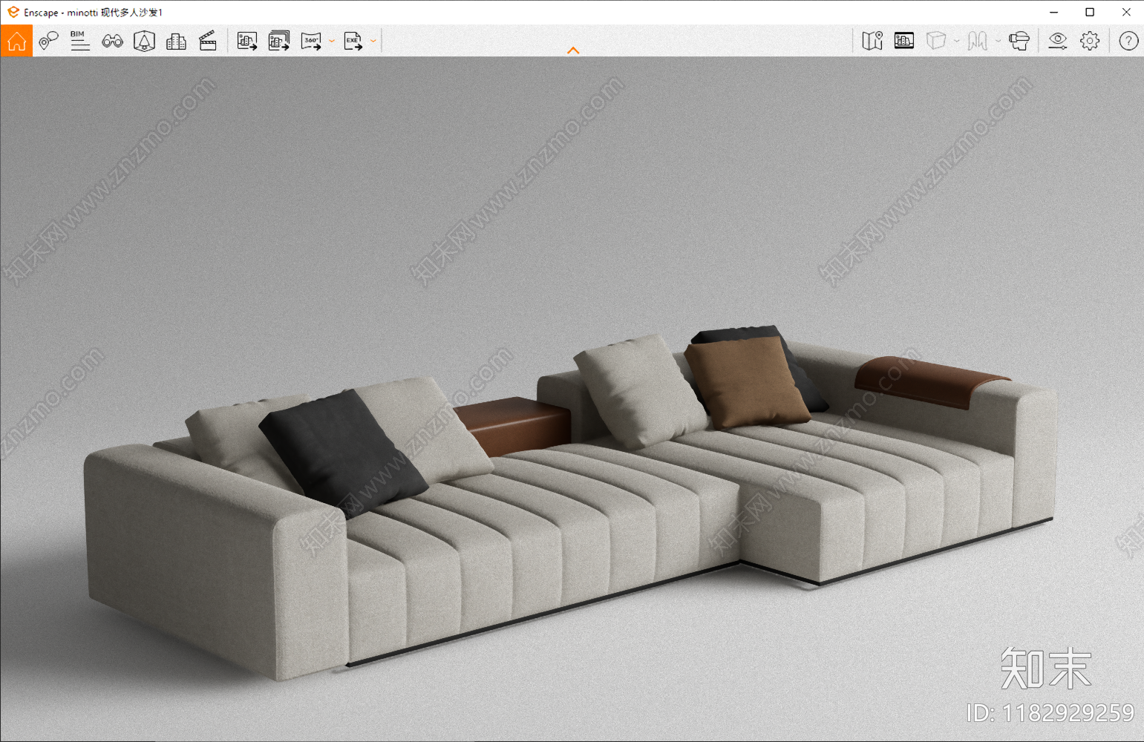Maximize the Enscape window
The image size is (1144, 742).
point(1090,12)
